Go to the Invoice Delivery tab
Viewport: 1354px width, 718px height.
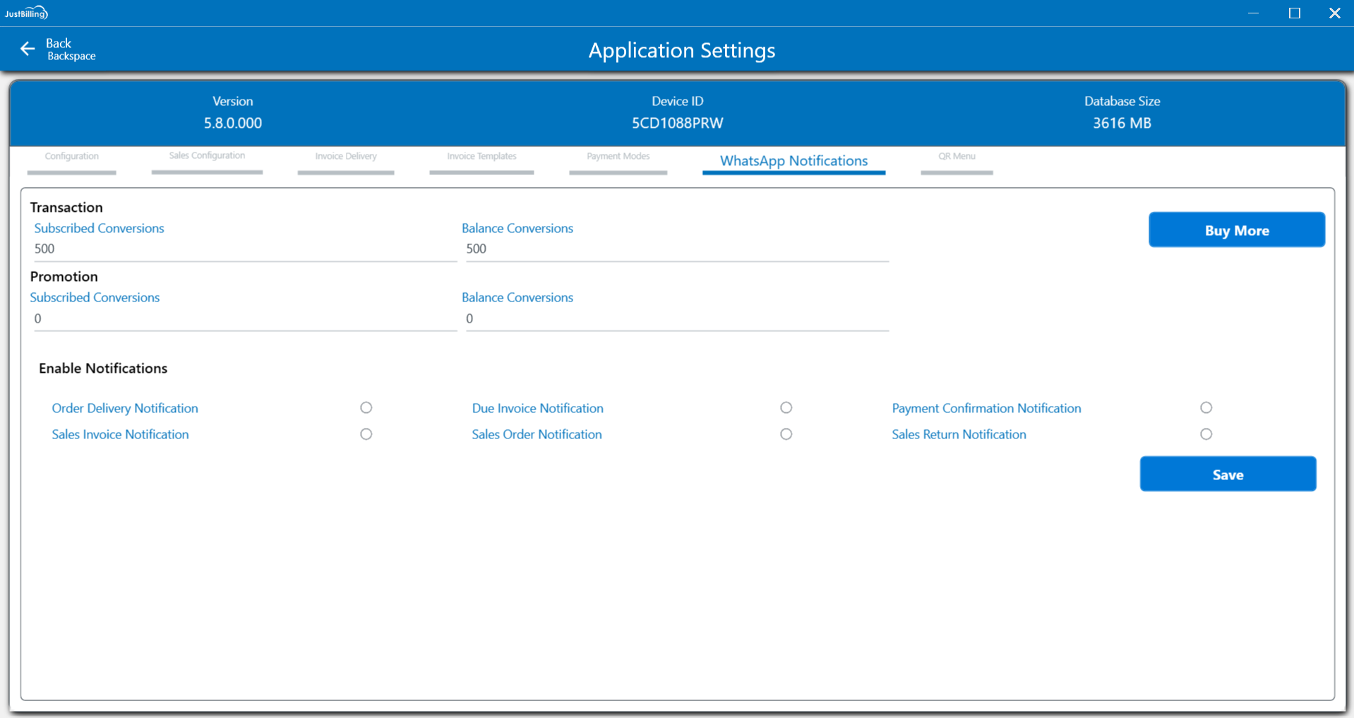(346, 157)
